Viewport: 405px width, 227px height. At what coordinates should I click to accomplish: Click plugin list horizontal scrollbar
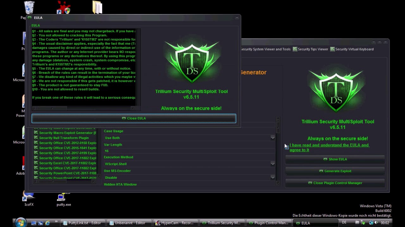tap(65, 181)
